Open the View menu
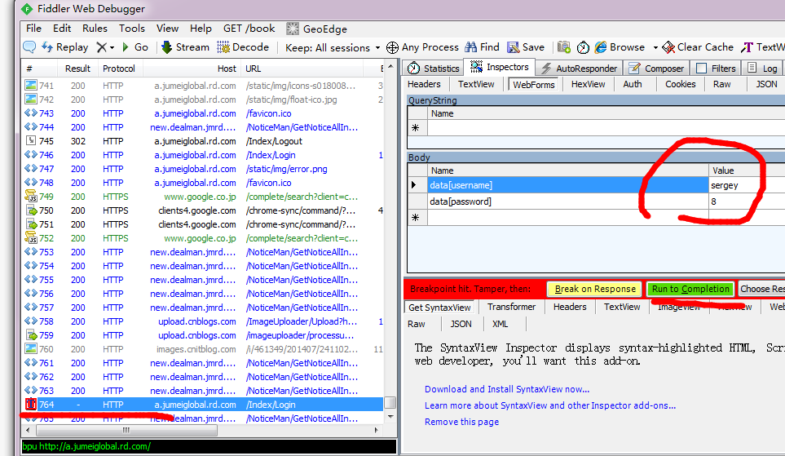 click(167, 29)
